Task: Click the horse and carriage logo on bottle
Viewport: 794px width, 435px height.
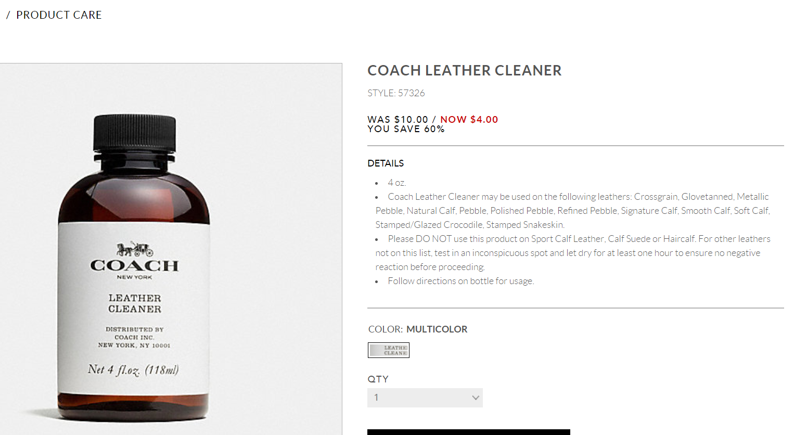Action: (x=135, y=249)
